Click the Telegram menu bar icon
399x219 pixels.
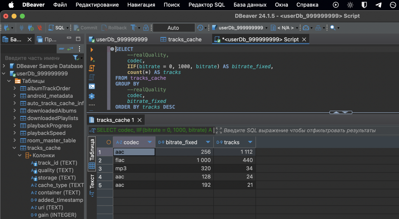coord(379,5)
